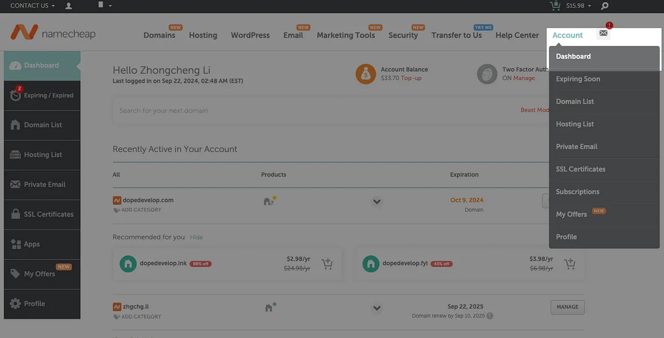The image size is (664, 338).
Task: Select Subscriptions in the Account dropdown
Action: coord(578,192)
